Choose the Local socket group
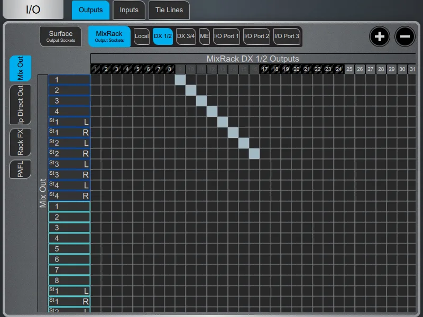This screenshot has height=317, width=423. tap(142, 36)
